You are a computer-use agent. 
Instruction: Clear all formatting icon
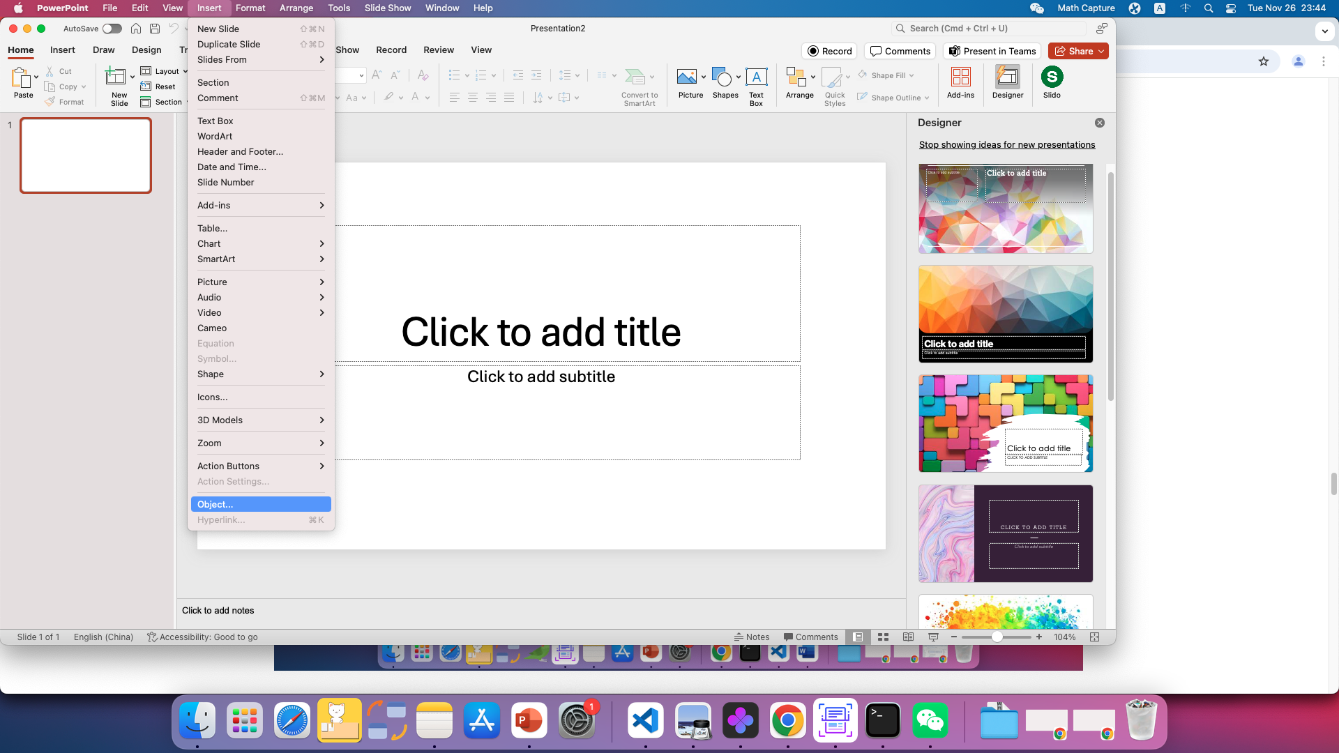click(423, 75)
